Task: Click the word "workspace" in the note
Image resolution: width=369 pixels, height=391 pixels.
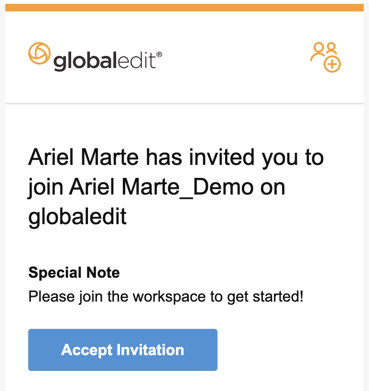Action: tap(169, 297)
